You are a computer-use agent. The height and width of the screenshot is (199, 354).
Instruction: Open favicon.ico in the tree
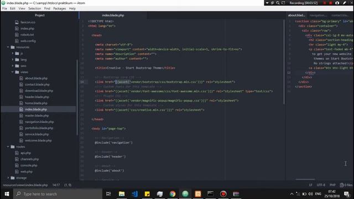(x=28, y=22)
